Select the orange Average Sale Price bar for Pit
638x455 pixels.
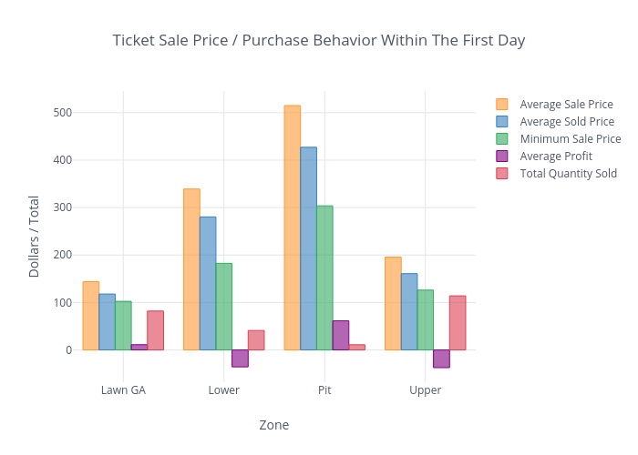tap(292, 227)
